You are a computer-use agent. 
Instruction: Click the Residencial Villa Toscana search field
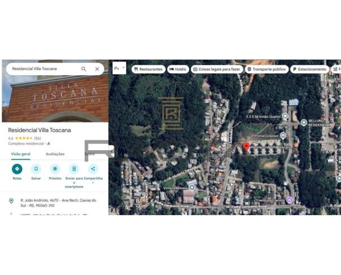tap(55, 69)
